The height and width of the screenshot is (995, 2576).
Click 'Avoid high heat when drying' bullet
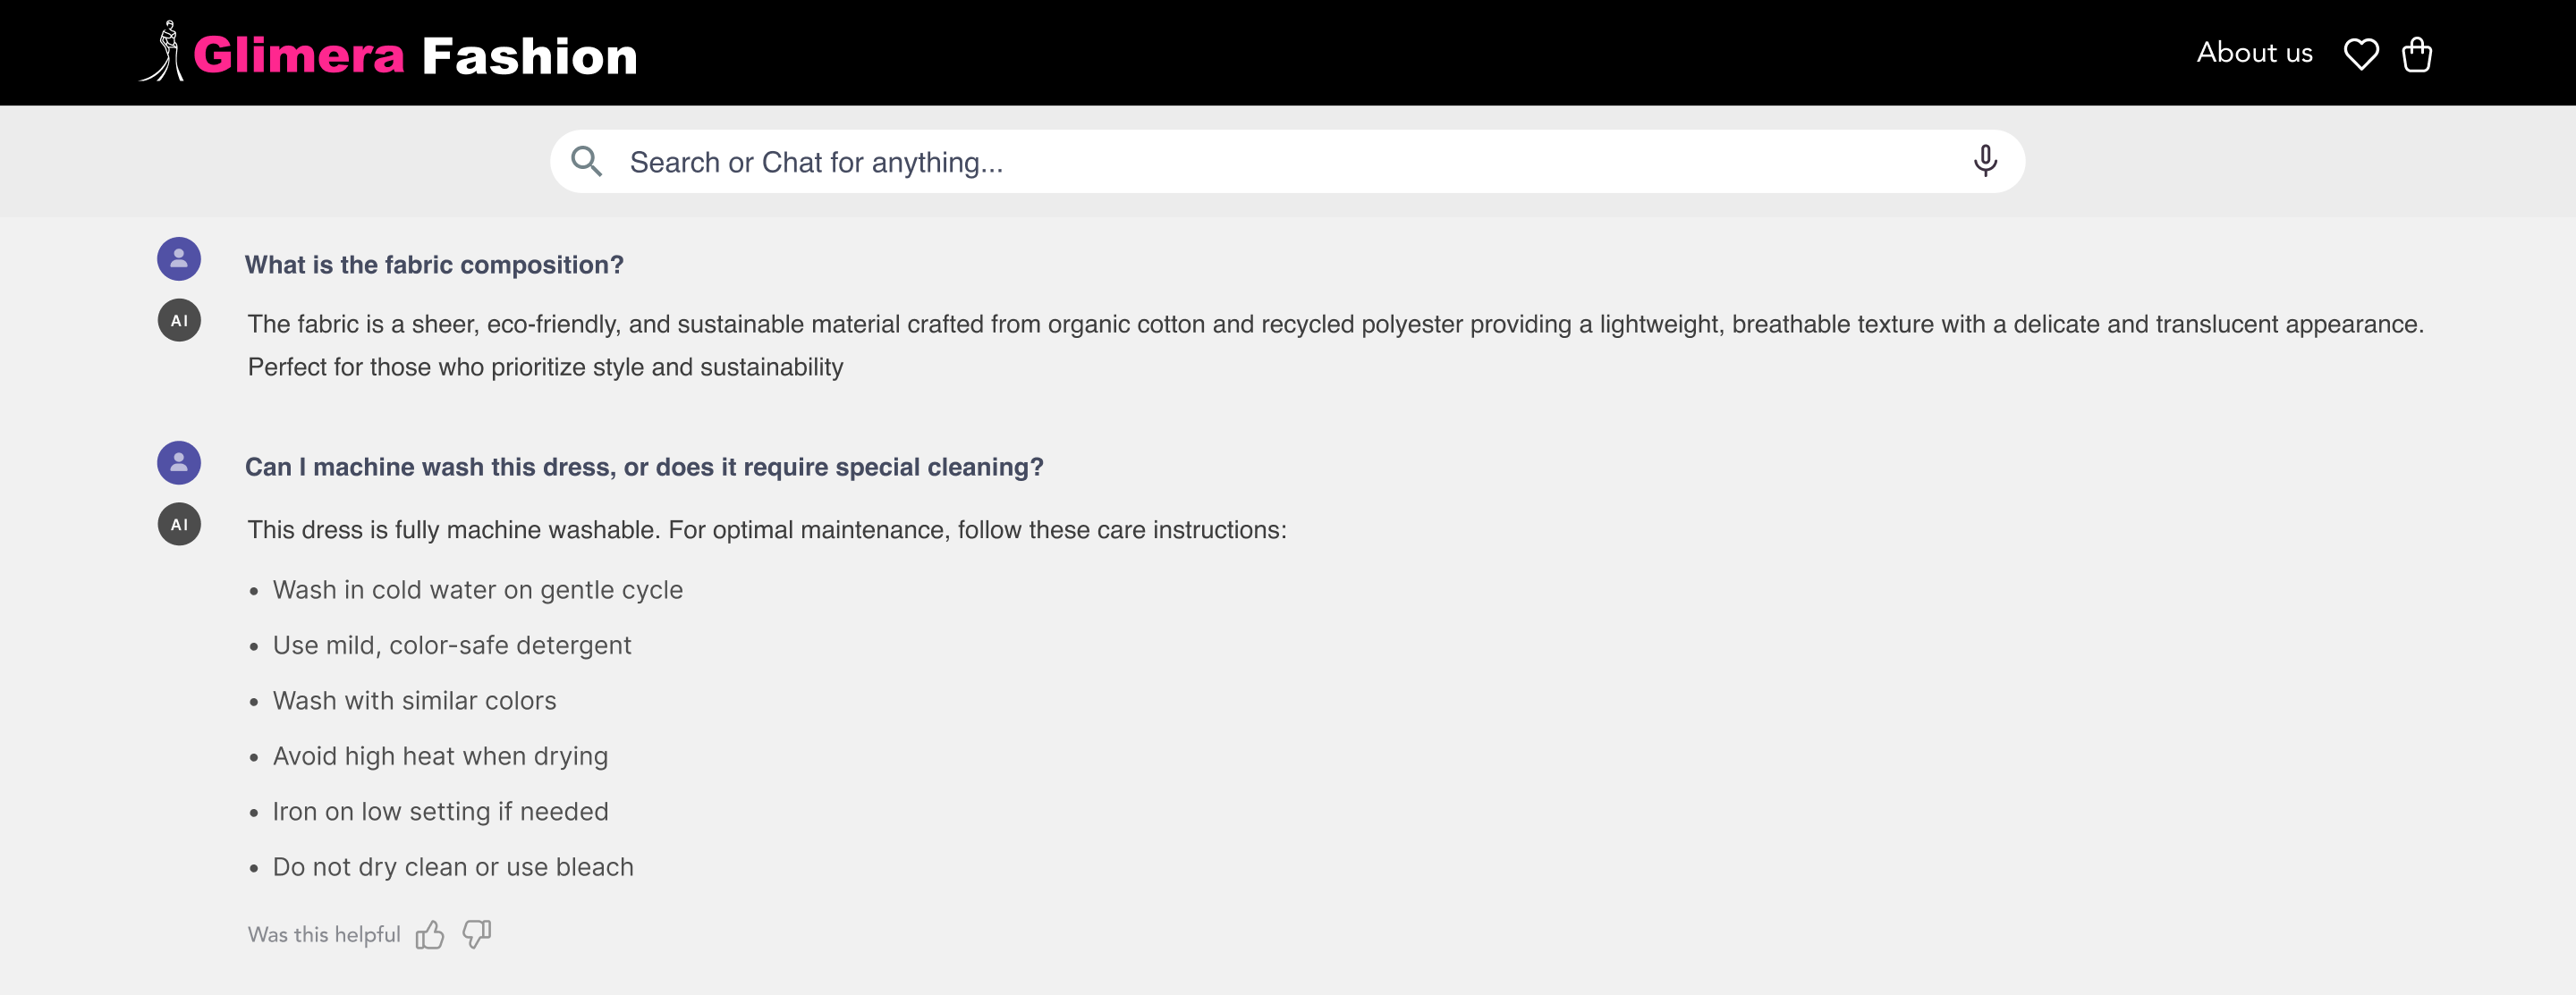pyautogui.click(x=440, y=756)
